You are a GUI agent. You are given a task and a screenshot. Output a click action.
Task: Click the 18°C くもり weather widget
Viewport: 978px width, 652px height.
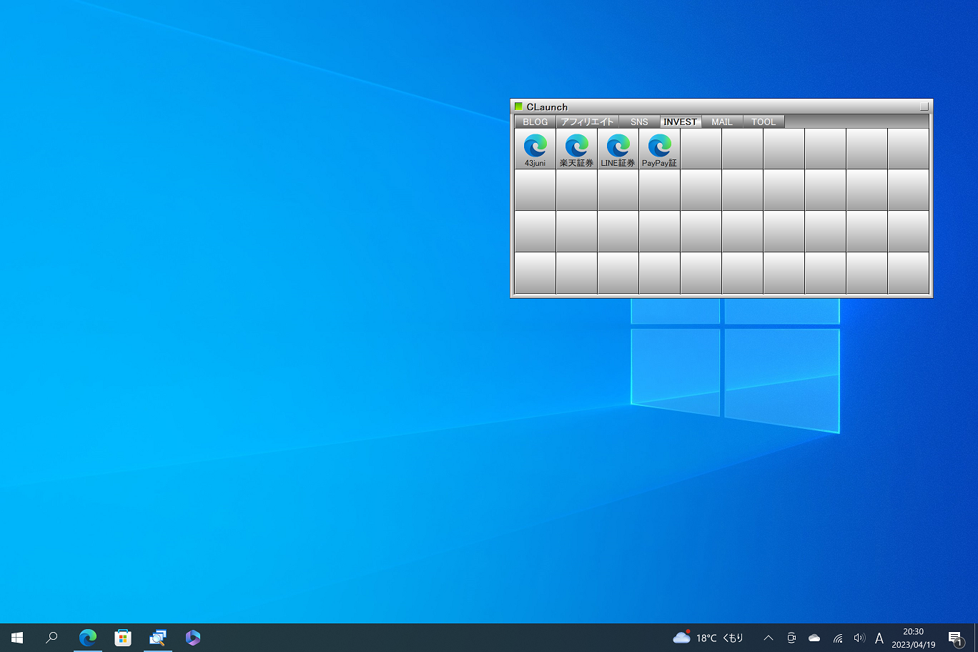click(x=708, y=638)
